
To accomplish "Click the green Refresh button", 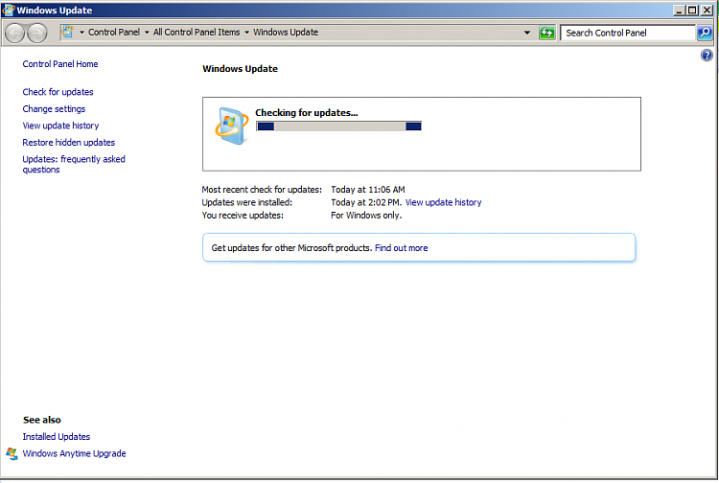I will (x=546, y=33).
